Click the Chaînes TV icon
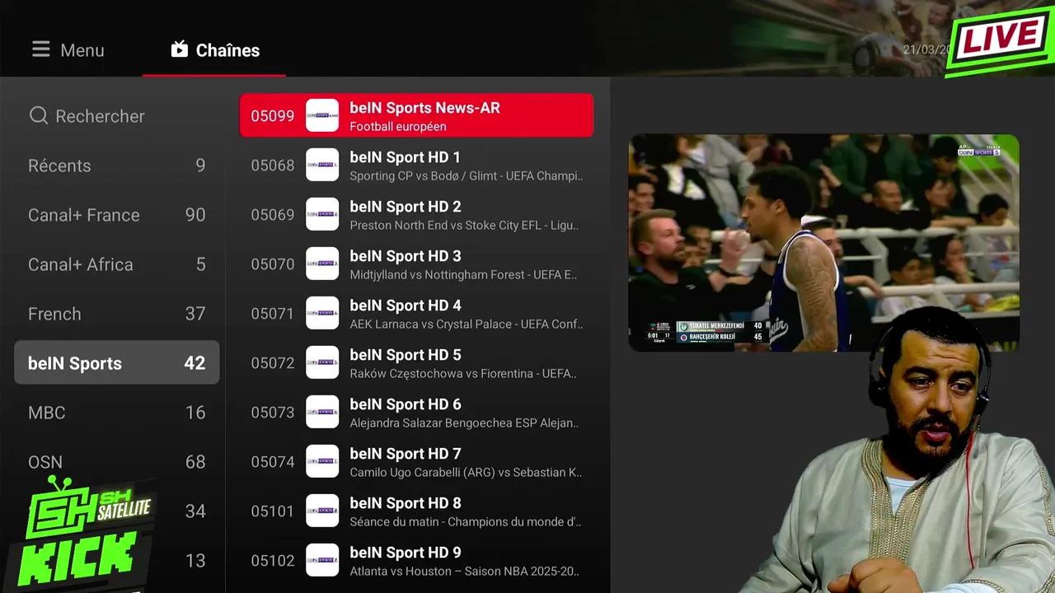 pyautogui.click(x=180, y=49)
